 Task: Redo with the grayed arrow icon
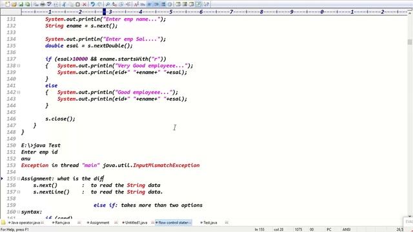tap(99, 5)
